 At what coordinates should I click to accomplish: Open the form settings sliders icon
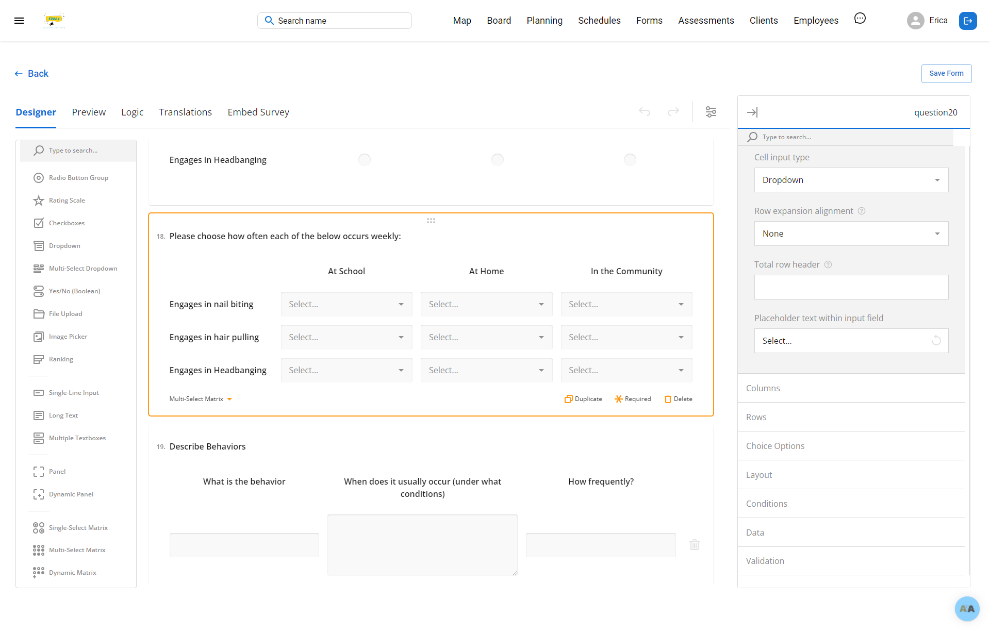pyautogui.click(x=711, y=112)
